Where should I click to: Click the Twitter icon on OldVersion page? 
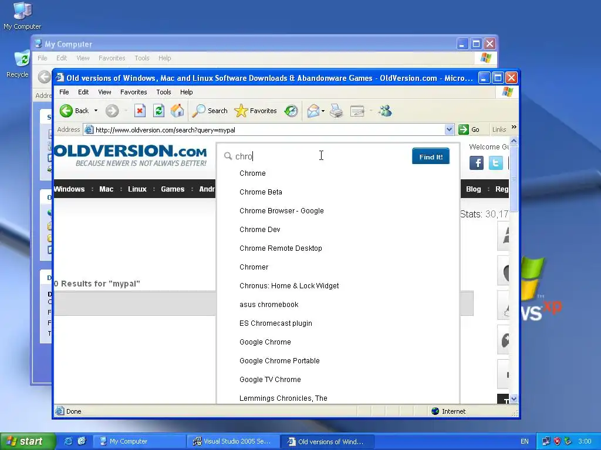(x=495, y=163)
